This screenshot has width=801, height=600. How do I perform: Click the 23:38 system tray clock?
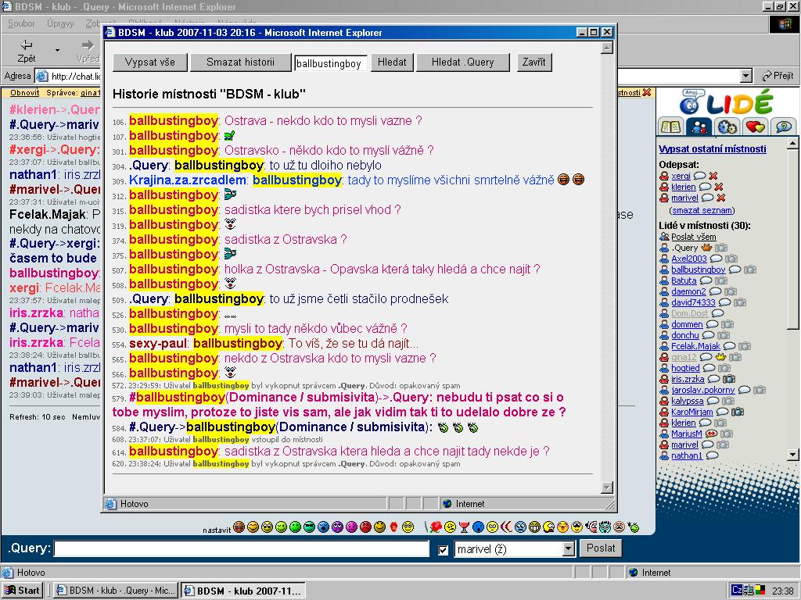[x=782, y=591]
